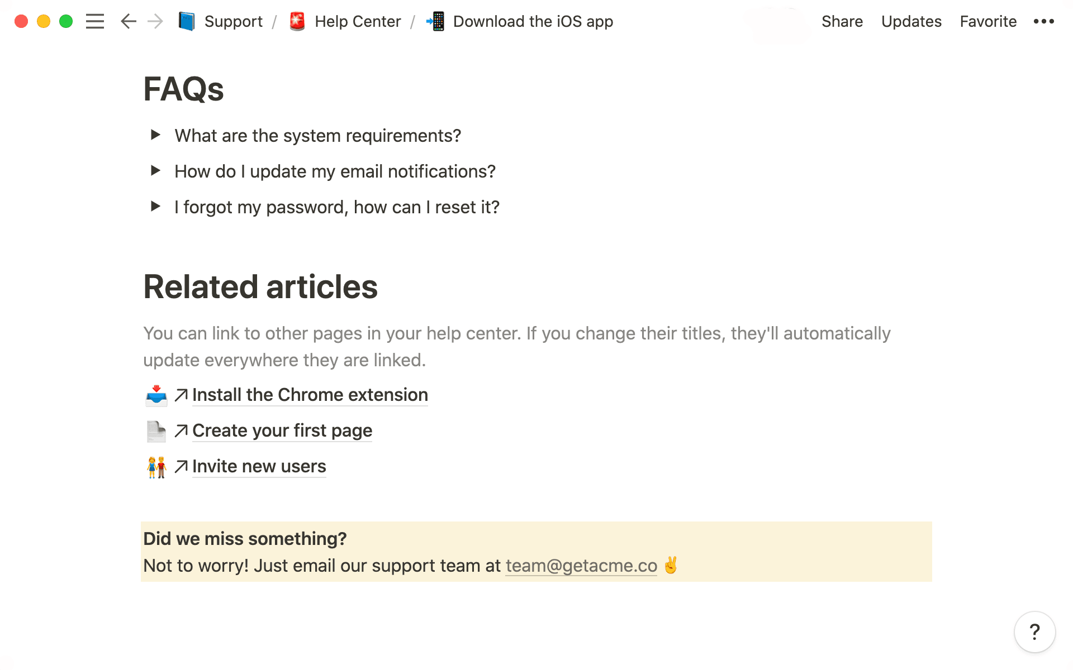Go forward with the right arrow

coord(155,22)
